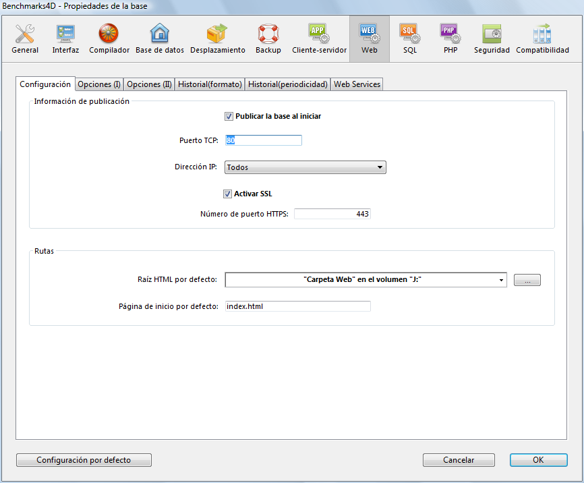Switch to SQL settings page
The image size is (584, 483).
[x=409, y=39]
